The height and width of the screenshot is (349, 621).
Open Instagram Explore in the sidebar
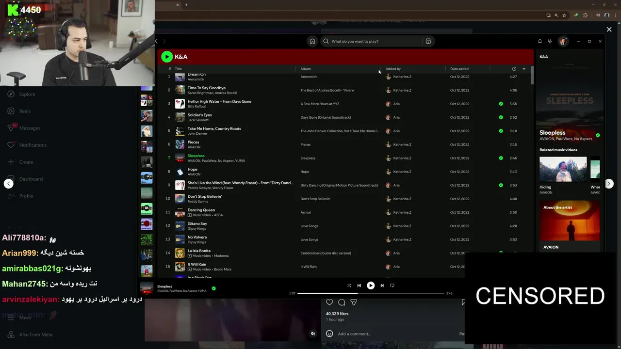[x=21, y=94]
